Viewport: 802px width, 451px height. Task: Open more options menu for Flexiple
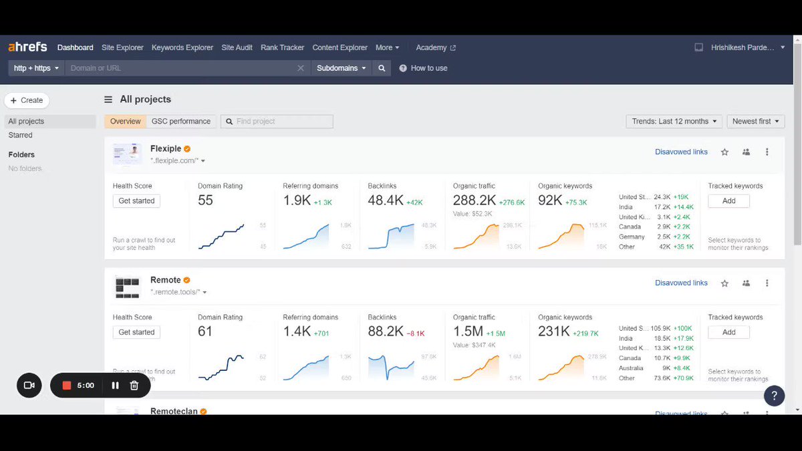tap(767, 152)
